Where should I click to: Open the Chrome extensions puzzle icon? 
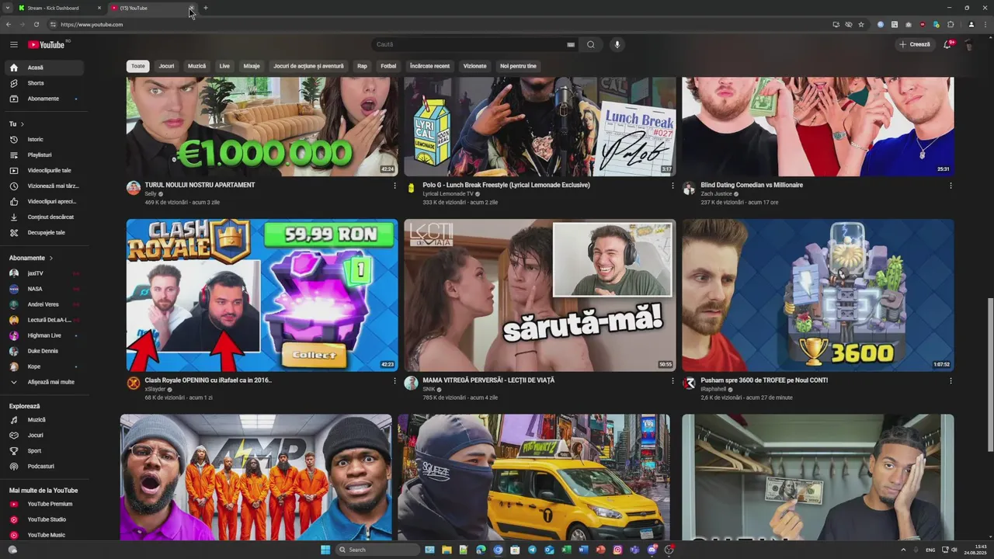(951, 24)
